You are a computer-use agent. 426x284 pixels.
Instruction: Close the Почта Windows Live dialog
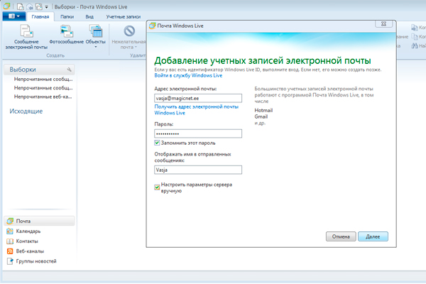[x=383, y=24]
